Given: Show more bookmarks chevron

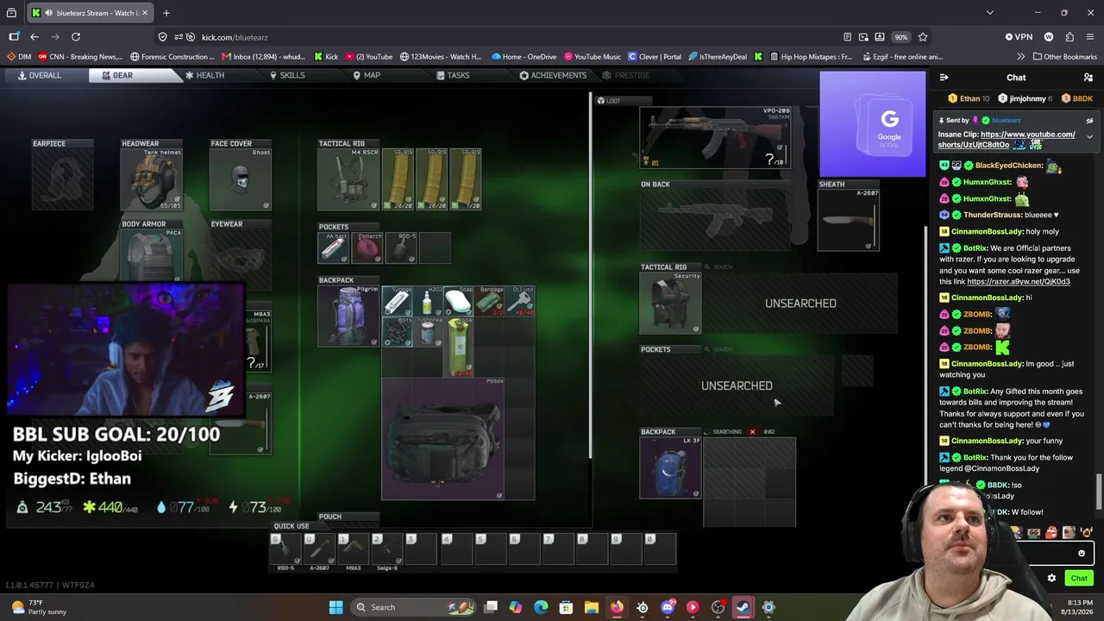Looking at the screenshot, I should pos(1021,57).
